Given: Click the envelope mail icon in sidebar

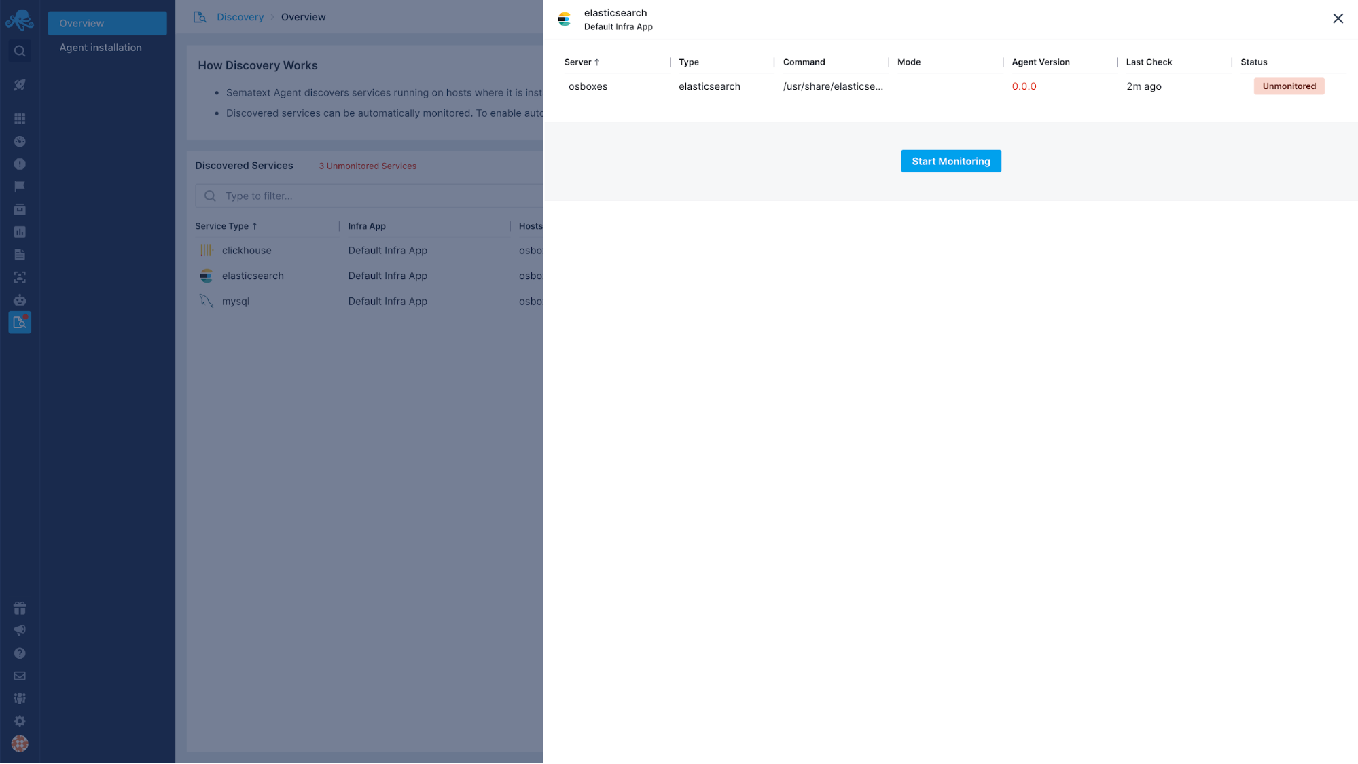Looking at the screenshot, I should pyautogui.click(x=20, y=676).
